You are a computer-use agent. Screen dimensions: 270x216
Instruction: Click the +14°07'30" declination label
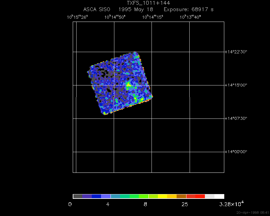point(236,118)
